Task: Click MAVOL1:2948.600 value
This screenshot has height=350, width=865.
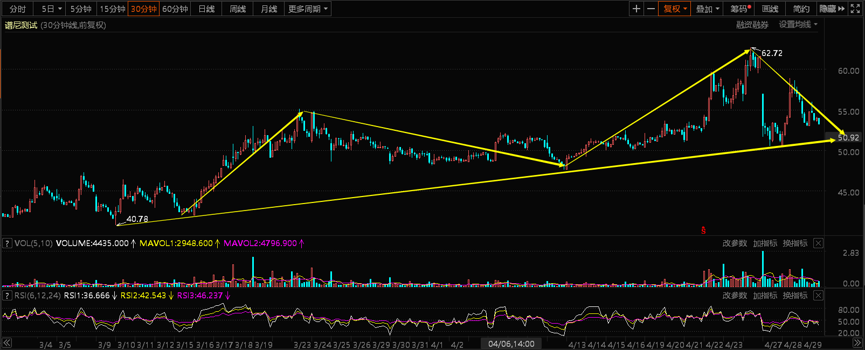Action: pyautogui.click(x=176, y=243)
